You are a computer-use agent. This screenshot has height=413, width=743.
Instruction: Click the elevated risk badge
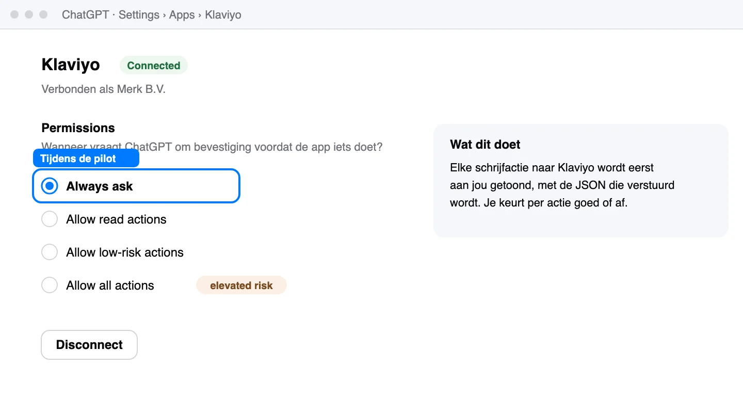pos(241,285)
